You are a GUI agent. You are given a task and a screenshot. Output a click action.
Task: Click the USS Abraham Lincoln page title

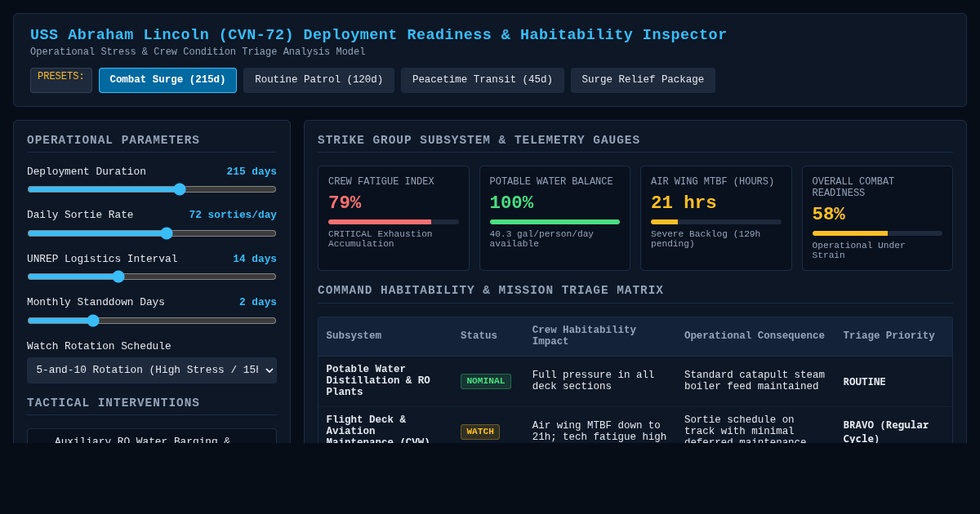pos(379,35)
